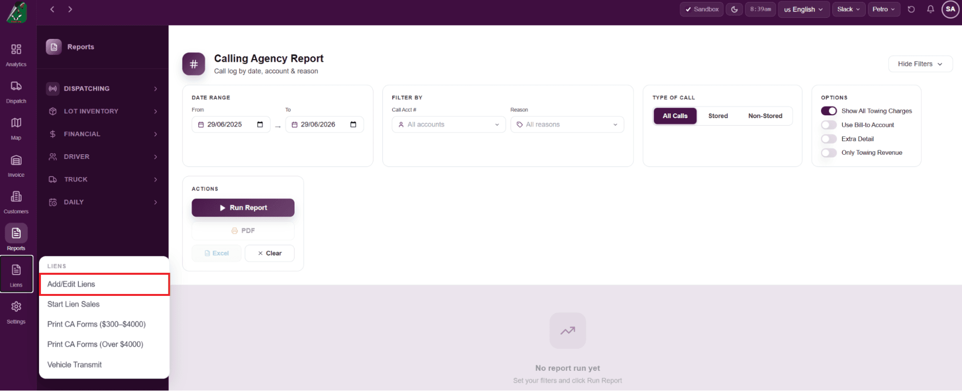Turn on Extra Detail toggle
This screenshot has height=391, width=962.
click(829, 139)
